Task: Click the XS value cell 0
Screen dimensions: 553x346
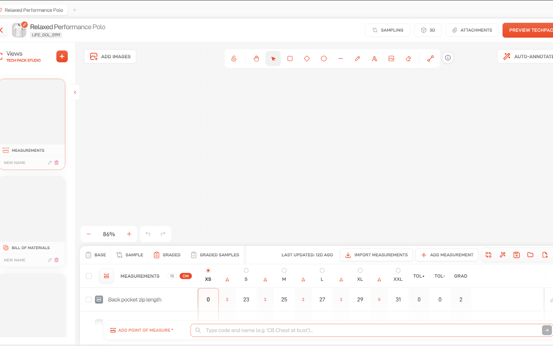Action: (208, 300)
